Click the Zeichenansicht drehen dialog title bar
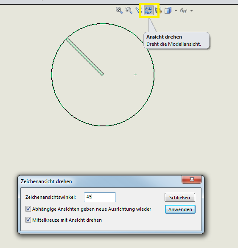 click(x=101, y=181)
